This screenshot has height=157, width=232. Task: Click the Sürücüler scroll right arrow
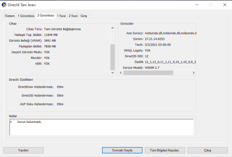[x=194, y=73]
